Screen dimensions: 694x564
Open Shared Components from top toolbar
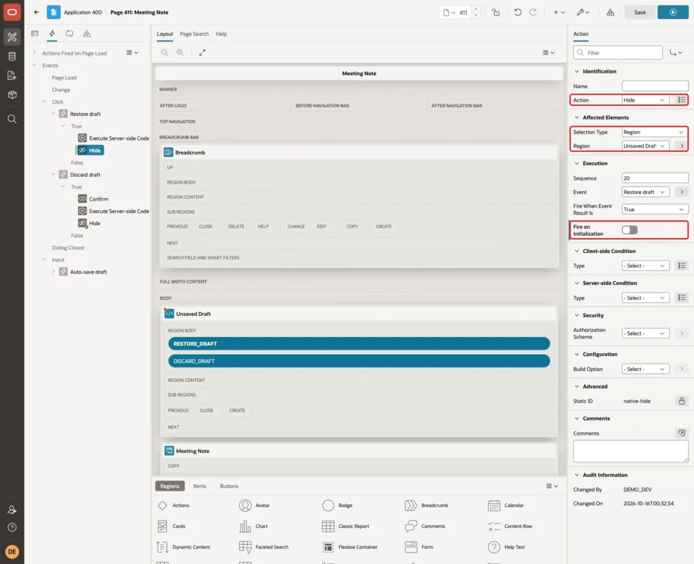click(610, 12)
